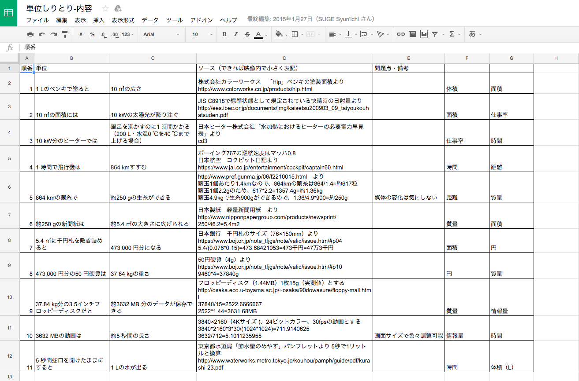Image resolution: width=579 pixels, height=381 pixels.
Task: Decrease decimal places
Action: pos(103,34)
